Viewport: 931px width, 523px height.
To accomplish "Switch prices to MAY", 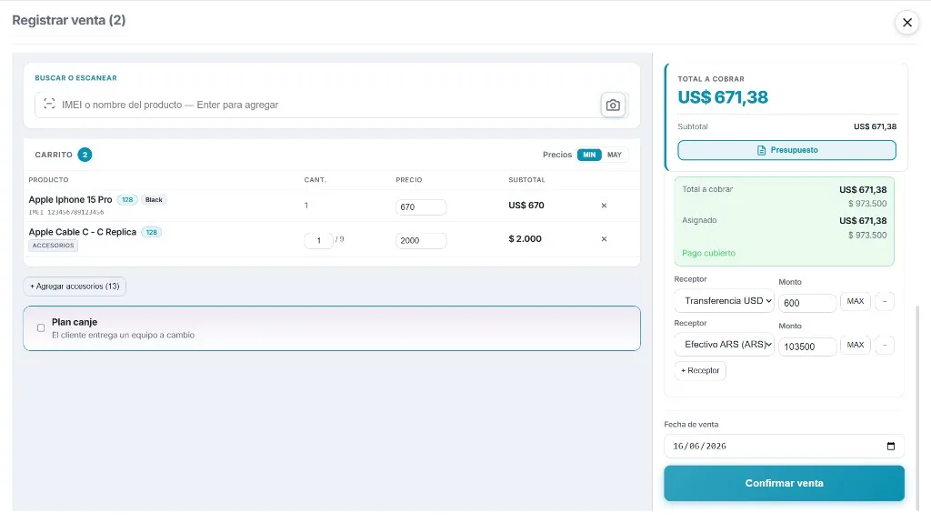I will coord(615,155).
